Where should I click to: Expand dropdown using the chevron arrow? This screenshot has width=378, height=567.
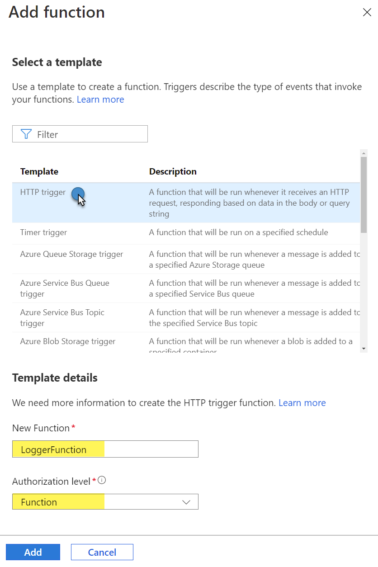point(186,502)
